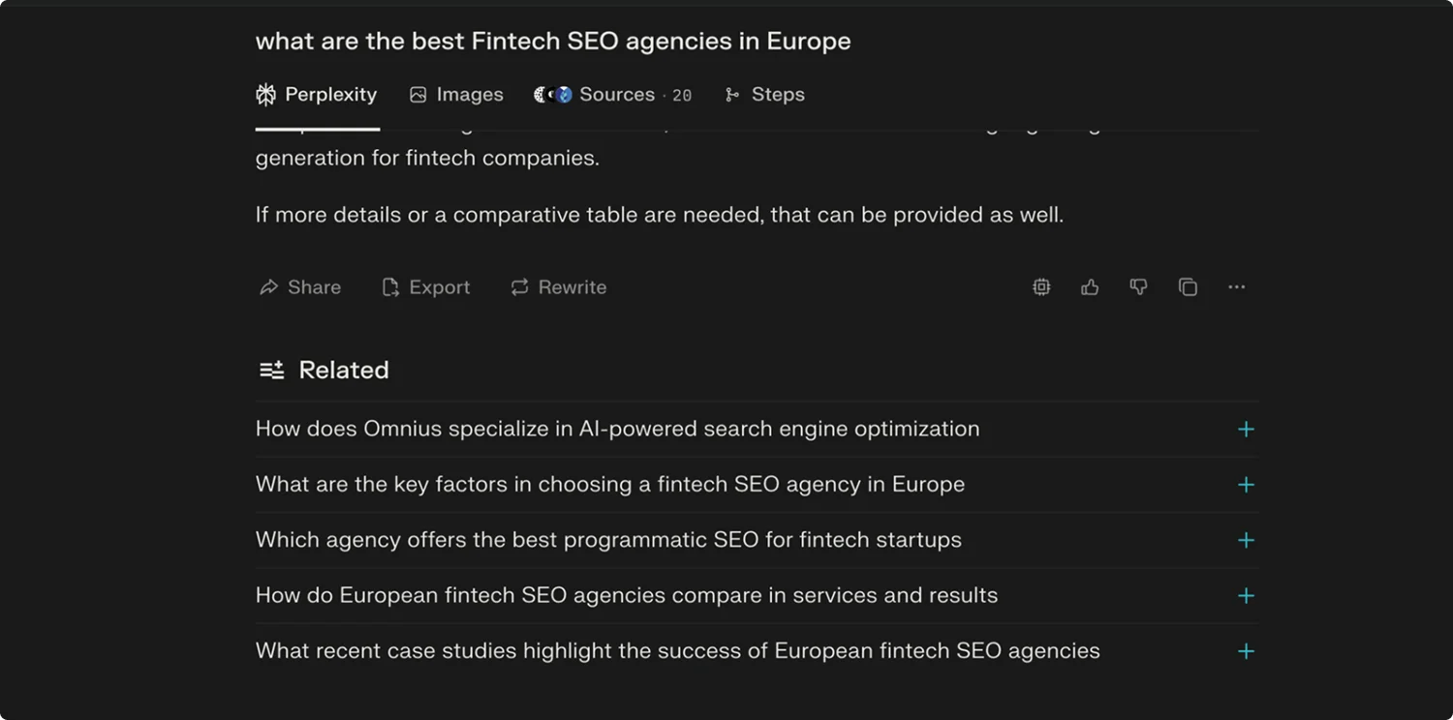Click the copy answer icon

pos(1188,287)
